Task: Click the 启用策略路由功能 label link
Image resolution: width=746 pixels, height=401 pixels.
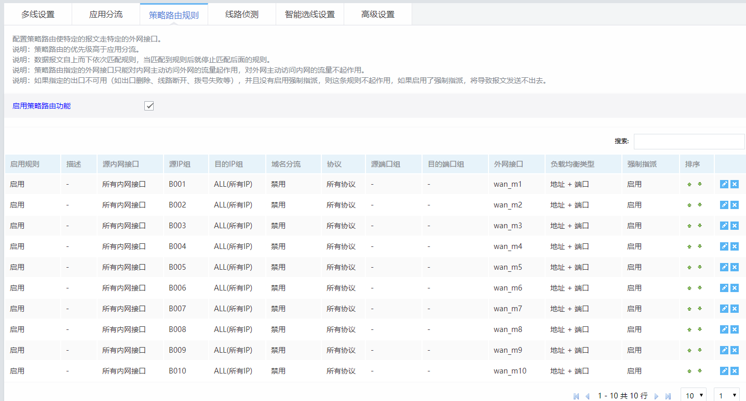Action: tap(42, 106)
